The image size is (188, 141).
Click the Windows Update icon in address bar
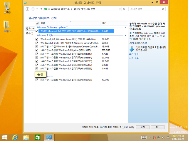(x=46, y=9)
